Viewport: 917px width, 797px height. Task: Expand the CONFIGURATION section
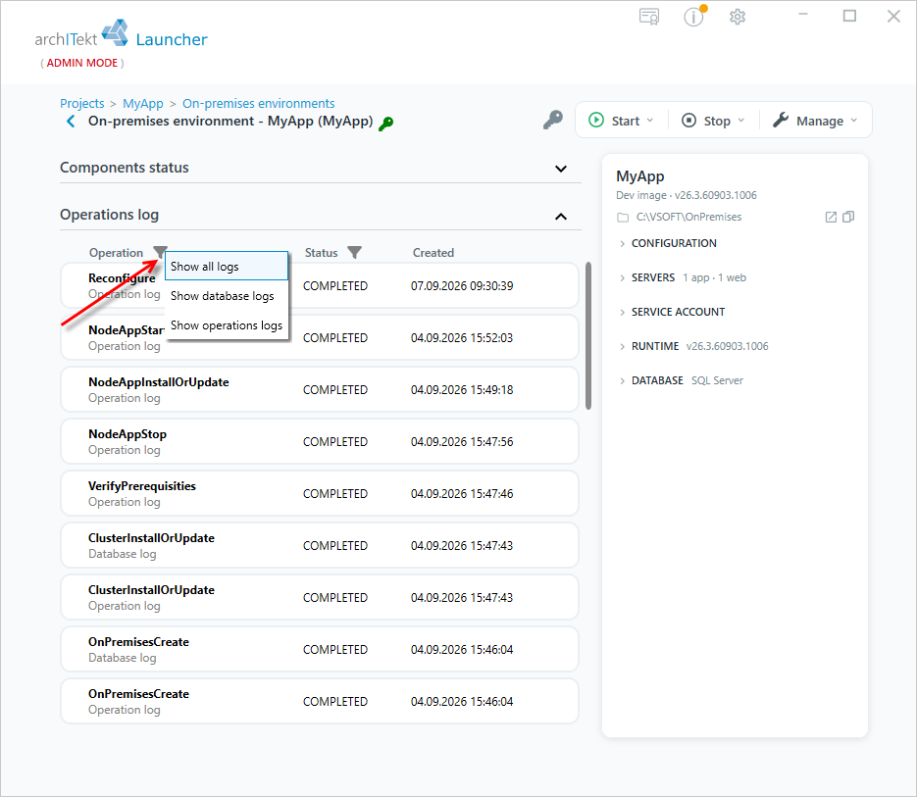pyautogui.click(x=667, y=243)
